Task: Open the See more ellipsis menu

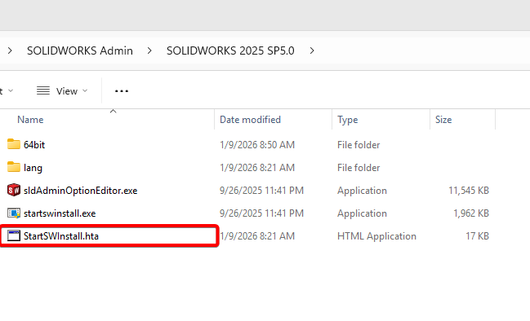Action: point(122,91)
